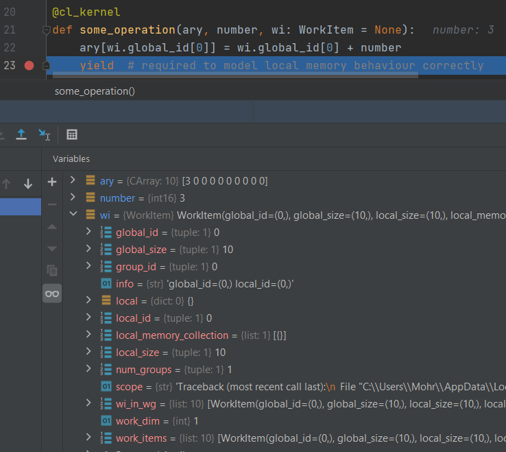Toggle the show watches glasses icon
The width and height of the screenshot is (506, 452).
52,294
